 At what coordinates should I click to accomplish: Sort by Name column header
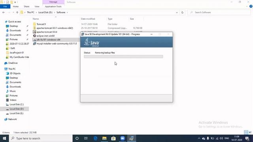[x=36, y=19]
